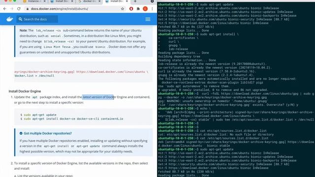Open Chrome's three-dot menu

pos(152,9)
